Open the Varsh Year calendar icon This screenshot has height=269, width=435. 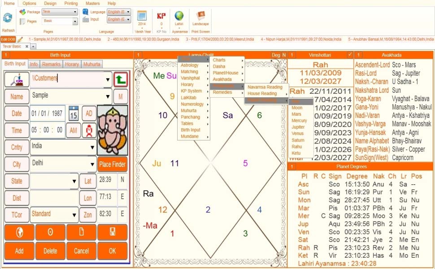(142, 16)
